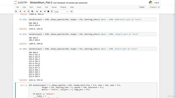Click the In [17] prompt label
This screenshot has height=98, width=175.
23,34
